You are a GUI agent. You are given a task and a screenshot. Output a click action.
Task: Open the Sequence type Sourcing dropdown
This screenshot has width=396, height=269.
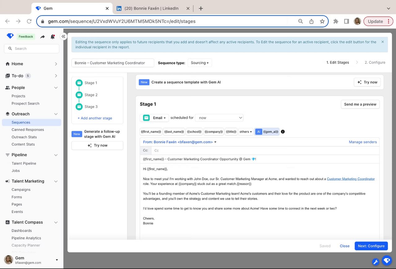[x=200, y=63]
